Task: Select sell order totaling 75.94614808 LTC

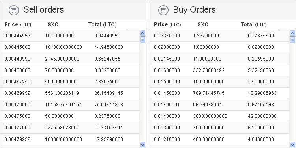Action: [69, 105]
